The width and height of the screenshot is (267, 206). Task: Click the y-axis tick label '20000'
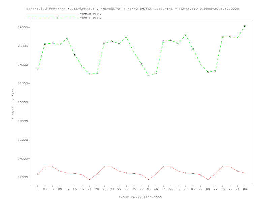(23, 102)
